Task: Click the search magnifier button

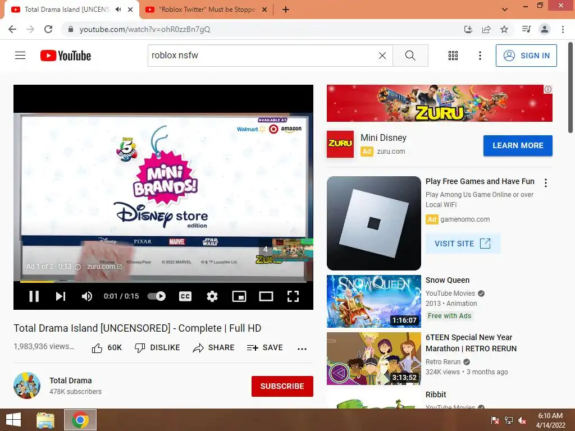Action: [x=410, y=56]
